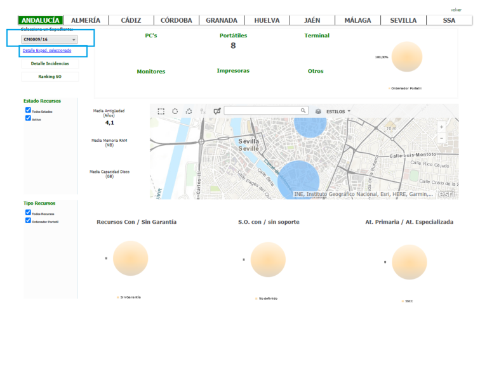Viewport: 480px width, 367px height.
Task: Click the S.O. con / sin soporte pie
Action: (x=268, y=260)
